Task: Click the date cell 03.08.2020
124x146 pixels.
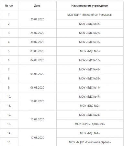Action: 37,51
